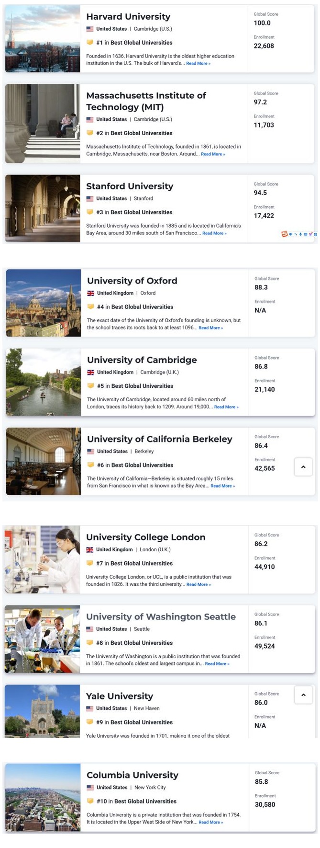Viewport: 320px width, 848px height.
Task: Click the Sogou input method "S" logo icon
Action: click(284, 234)
